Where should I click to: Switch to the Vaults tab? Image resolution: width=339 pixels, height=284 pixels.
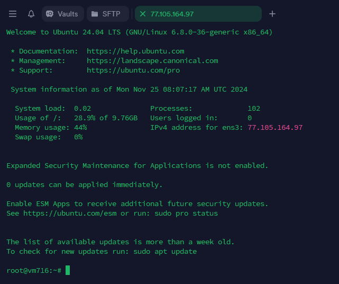62,14
